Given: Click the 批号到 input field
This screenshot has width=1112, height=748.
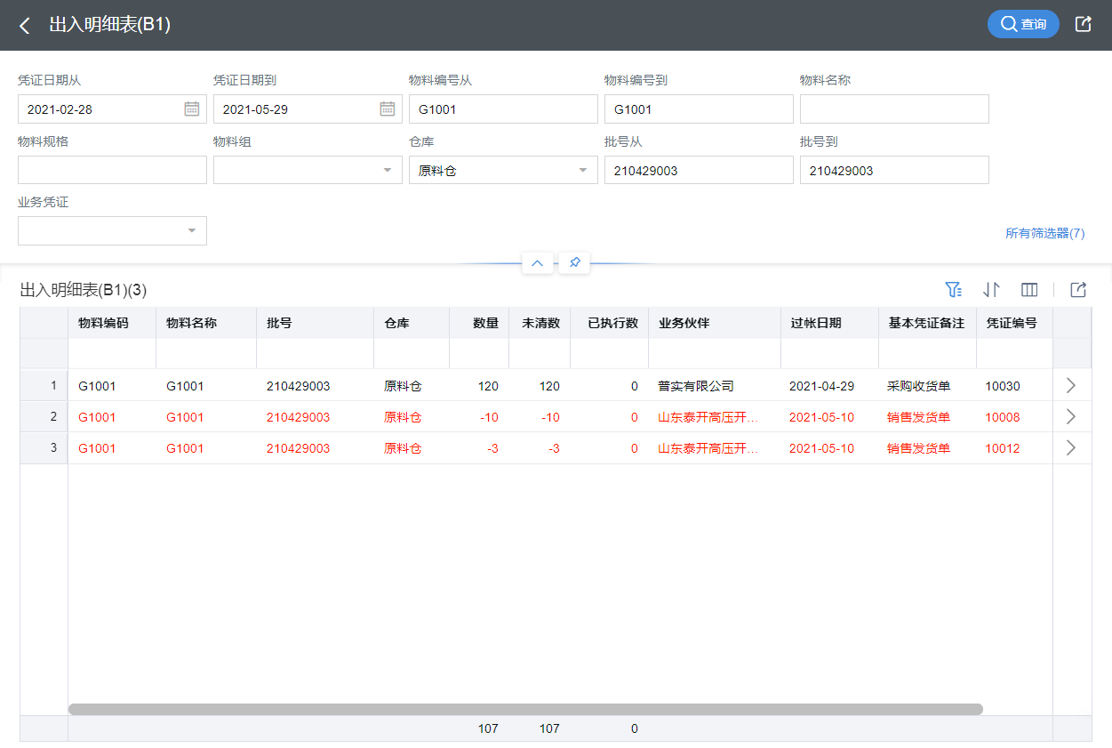Looking at the screenshot, I should coord(894,170).
